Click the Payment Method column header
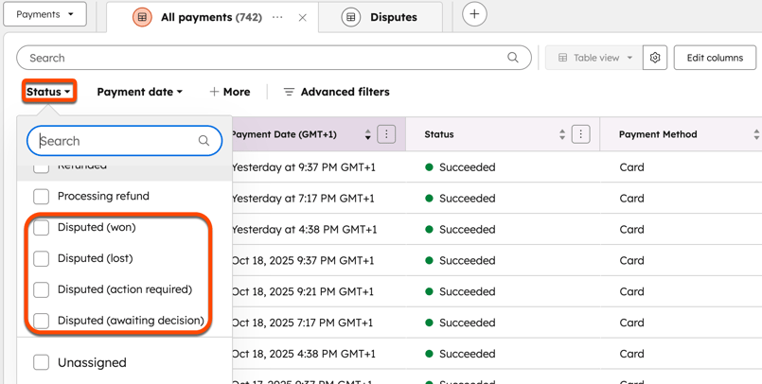 click(x=658, y=134)
